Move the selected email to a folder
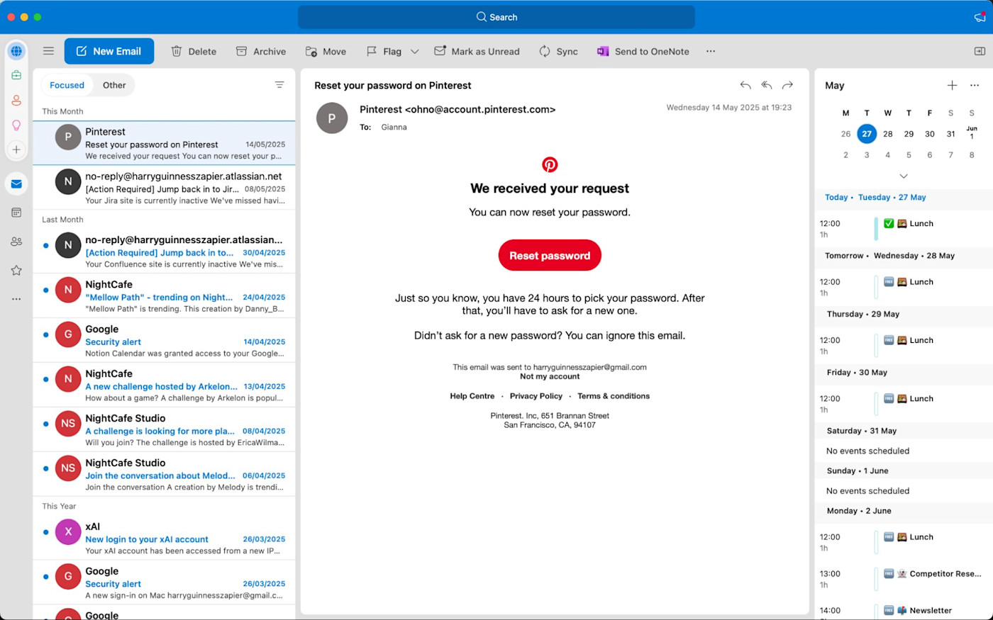This screenshot has height=620, width=993. pyautogui.click(x=326, y=51)
